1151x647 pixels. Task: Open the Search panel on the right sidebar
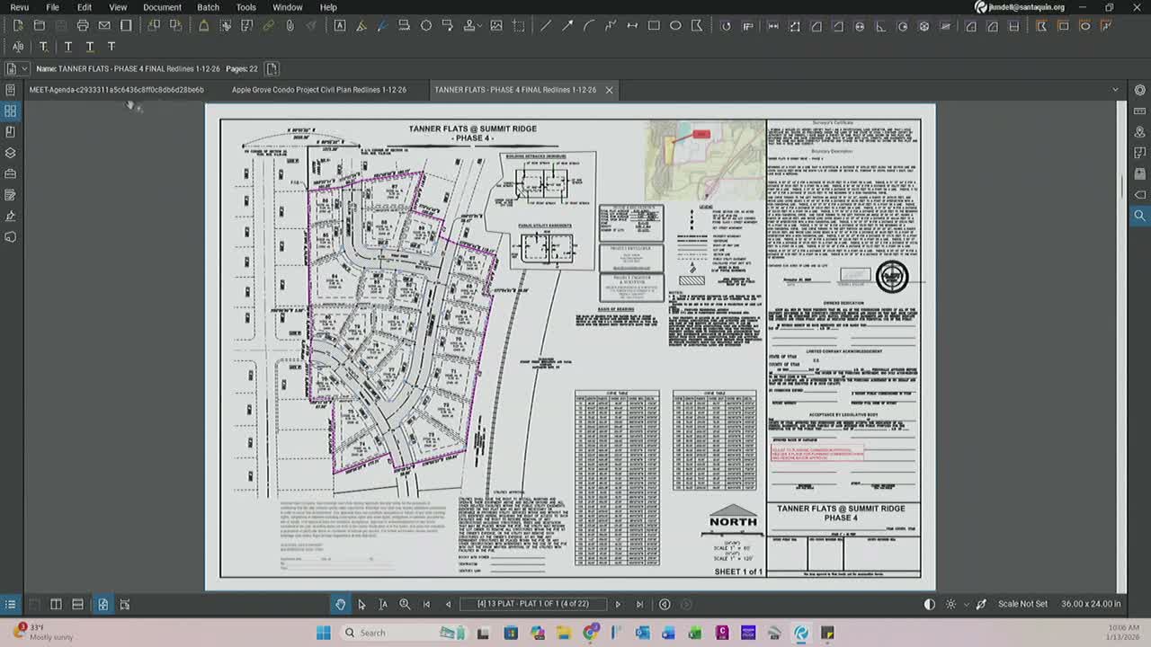tap(1139, 216)
